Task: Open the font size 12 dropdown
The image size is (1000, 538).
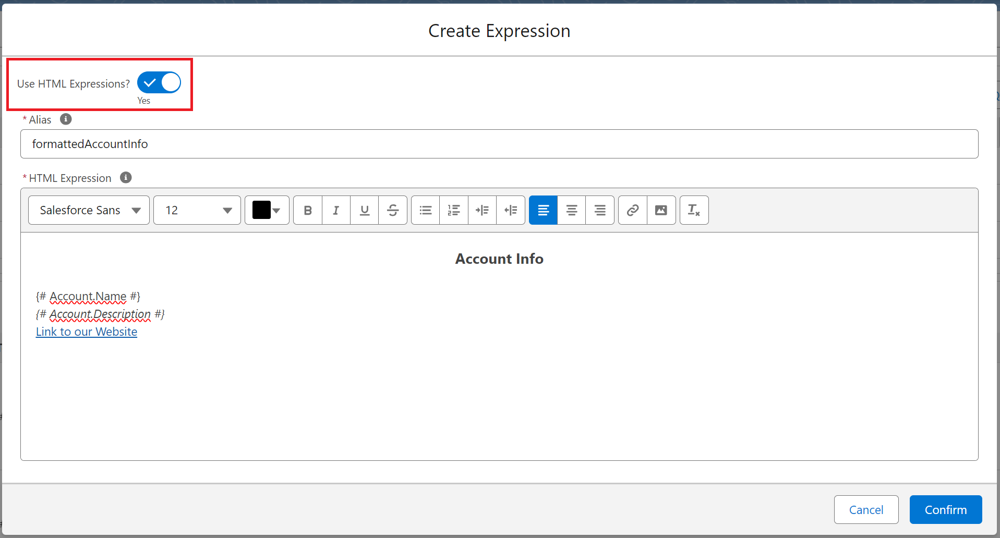Action: click(x=197, y=210)
